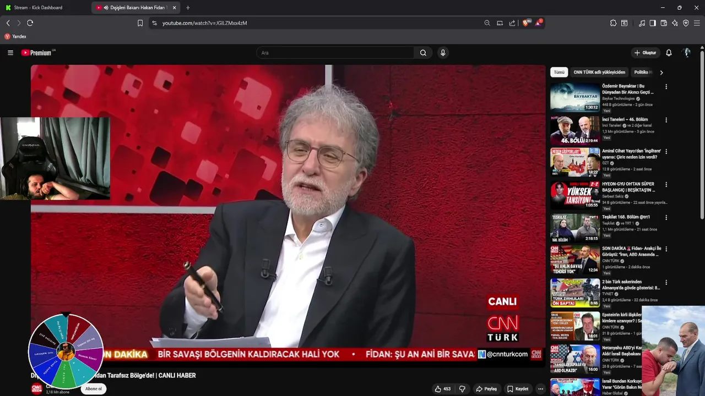Image resolution: width=705 pixels, height=396 pixels.
Task: Click the YouTube search magnifier button
Action: [x=423, y=53]
